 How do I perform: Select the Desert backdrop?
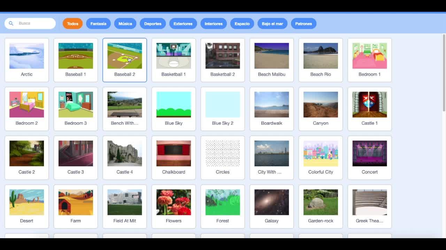tap(27, 207)
